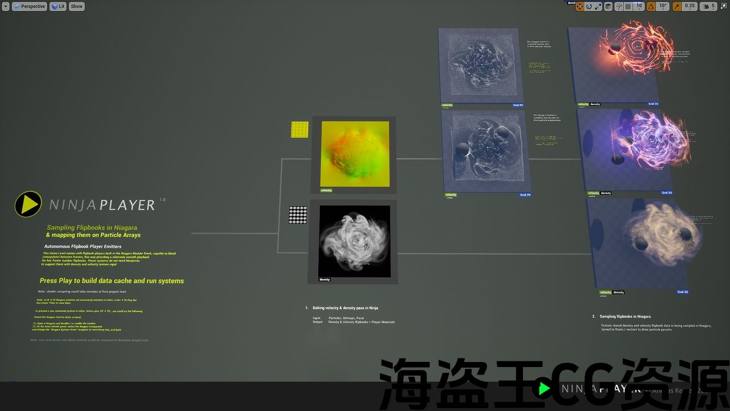Image resolution: width=730 pixels, height=411 pixels.
Task: Toggle scale snapping
Action: (677, 6)
